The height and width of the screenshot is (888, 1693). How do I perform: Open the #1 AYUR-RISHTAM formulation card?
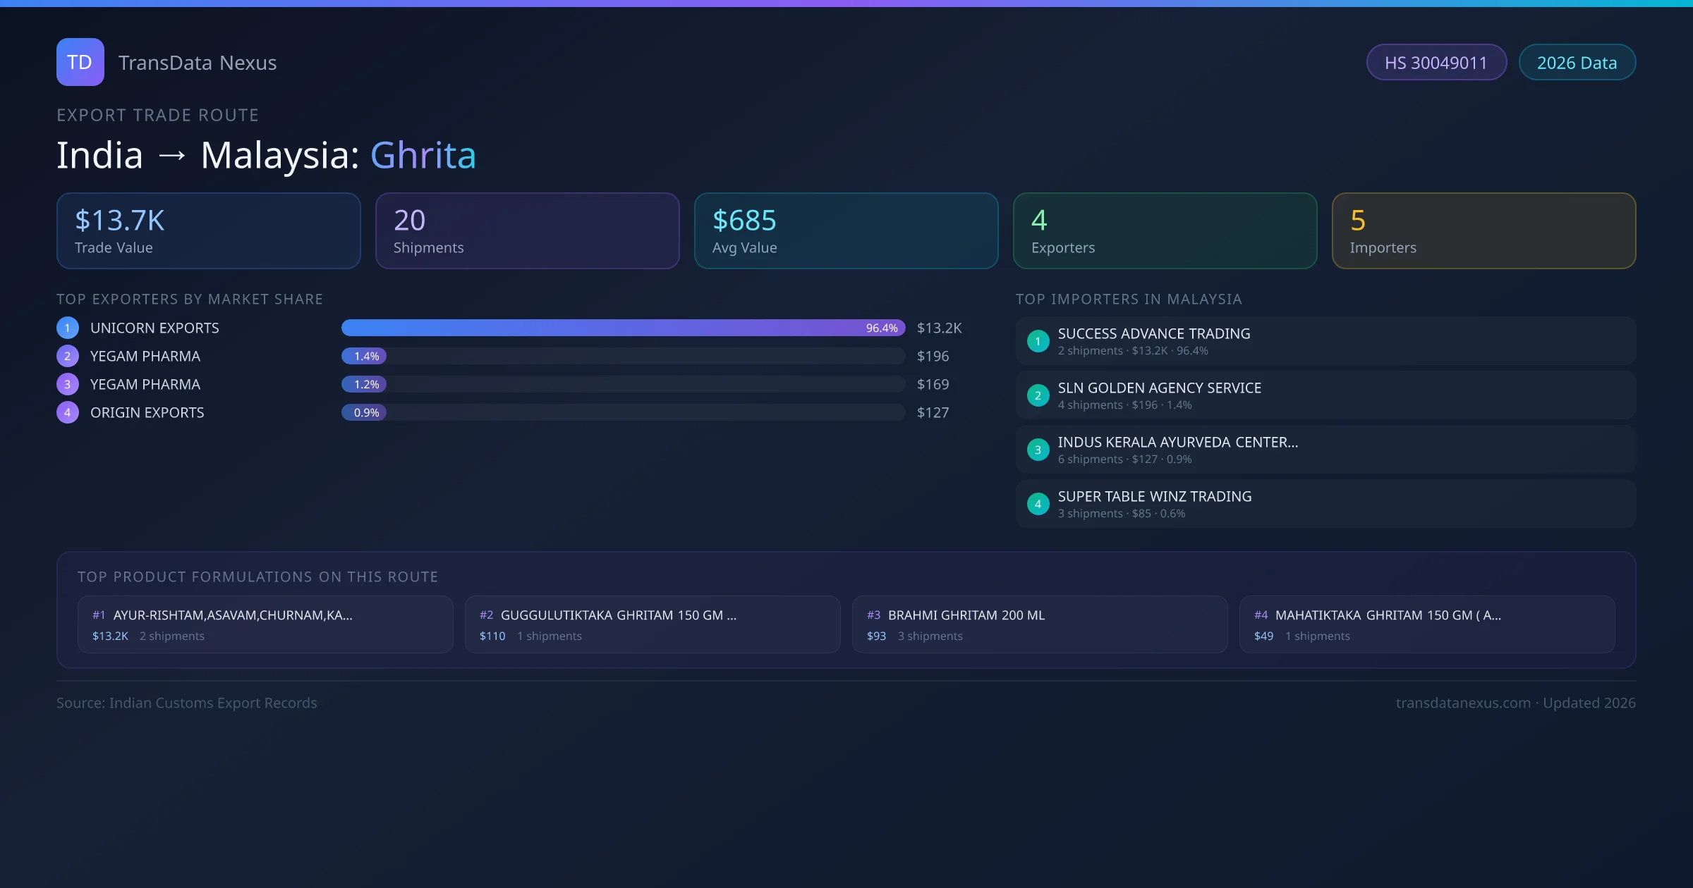(x=265, y=624)
